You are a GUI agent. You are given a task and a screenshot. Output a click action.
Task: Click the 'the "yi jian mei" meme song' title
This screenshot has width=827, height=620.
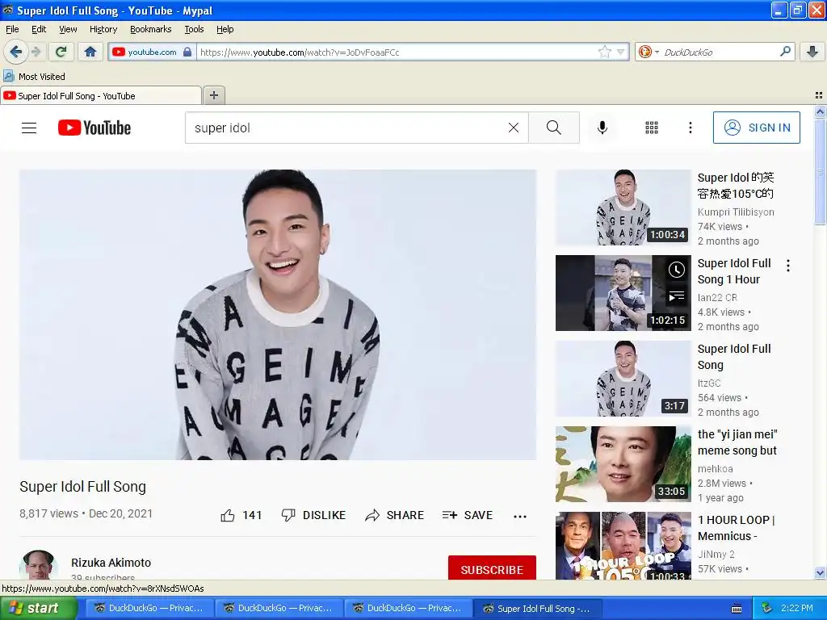[x=737, y=442]
